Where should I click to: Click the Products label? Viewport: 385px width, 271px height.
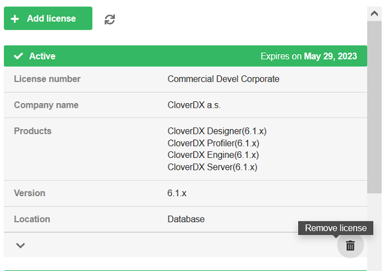click(32, 131)
